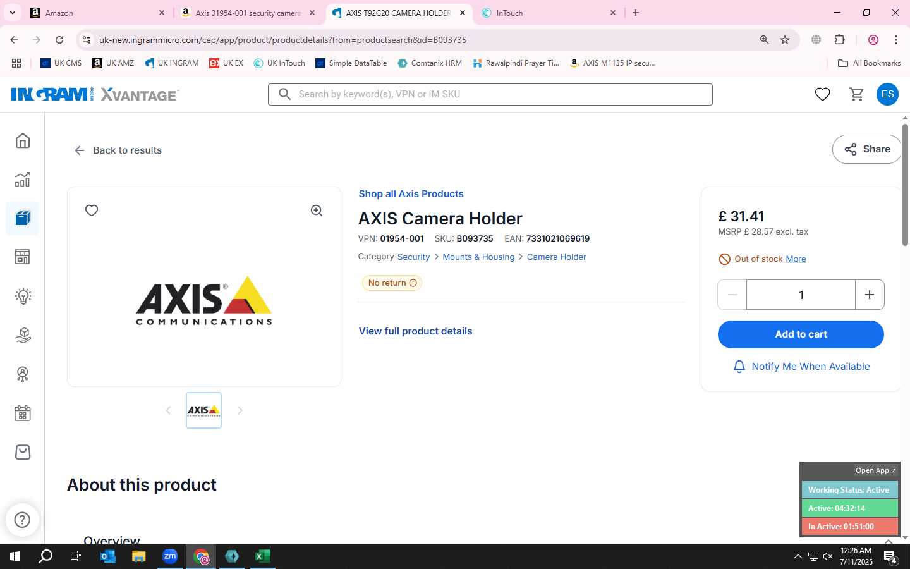
Task: Open a new browser tab
Action: tap(636, 13)
